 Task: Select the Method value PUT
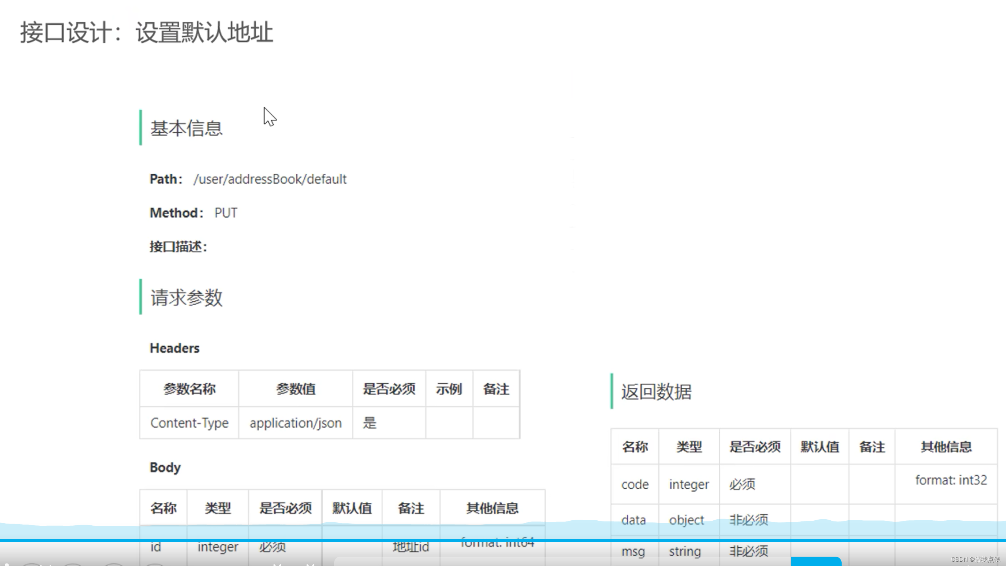click(226, 213)
